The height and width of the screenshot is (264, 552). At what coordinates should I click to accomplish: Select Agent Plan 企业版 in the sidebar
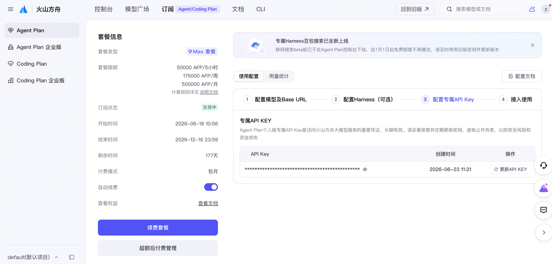[x=42, y=47]
